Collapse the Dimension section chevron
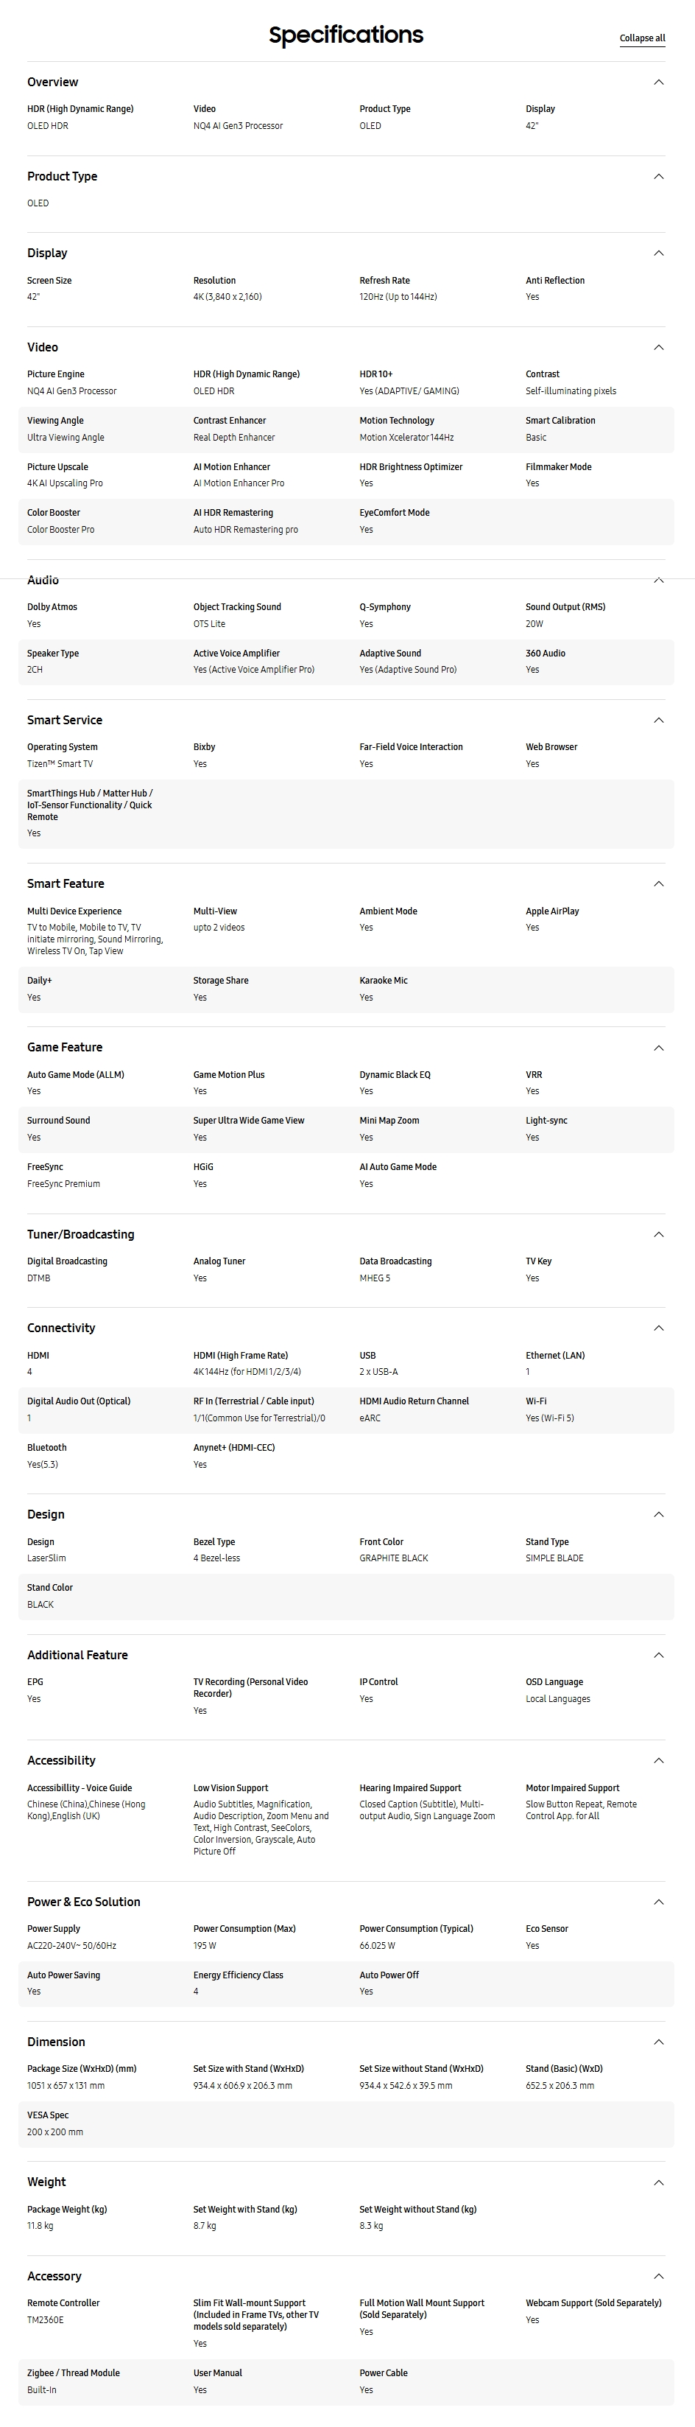 tap(658, 2042)
